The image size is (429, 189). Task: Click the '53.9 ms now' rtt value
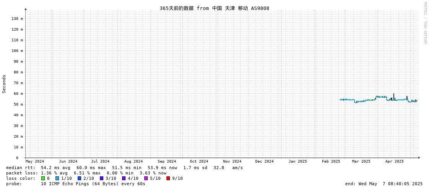coord(162,168)
